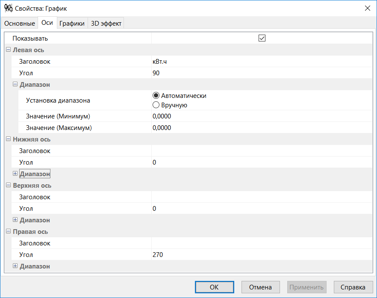Select the Вручную radio button
Viewport: 377px width, 298px height.
click(156, 104)
